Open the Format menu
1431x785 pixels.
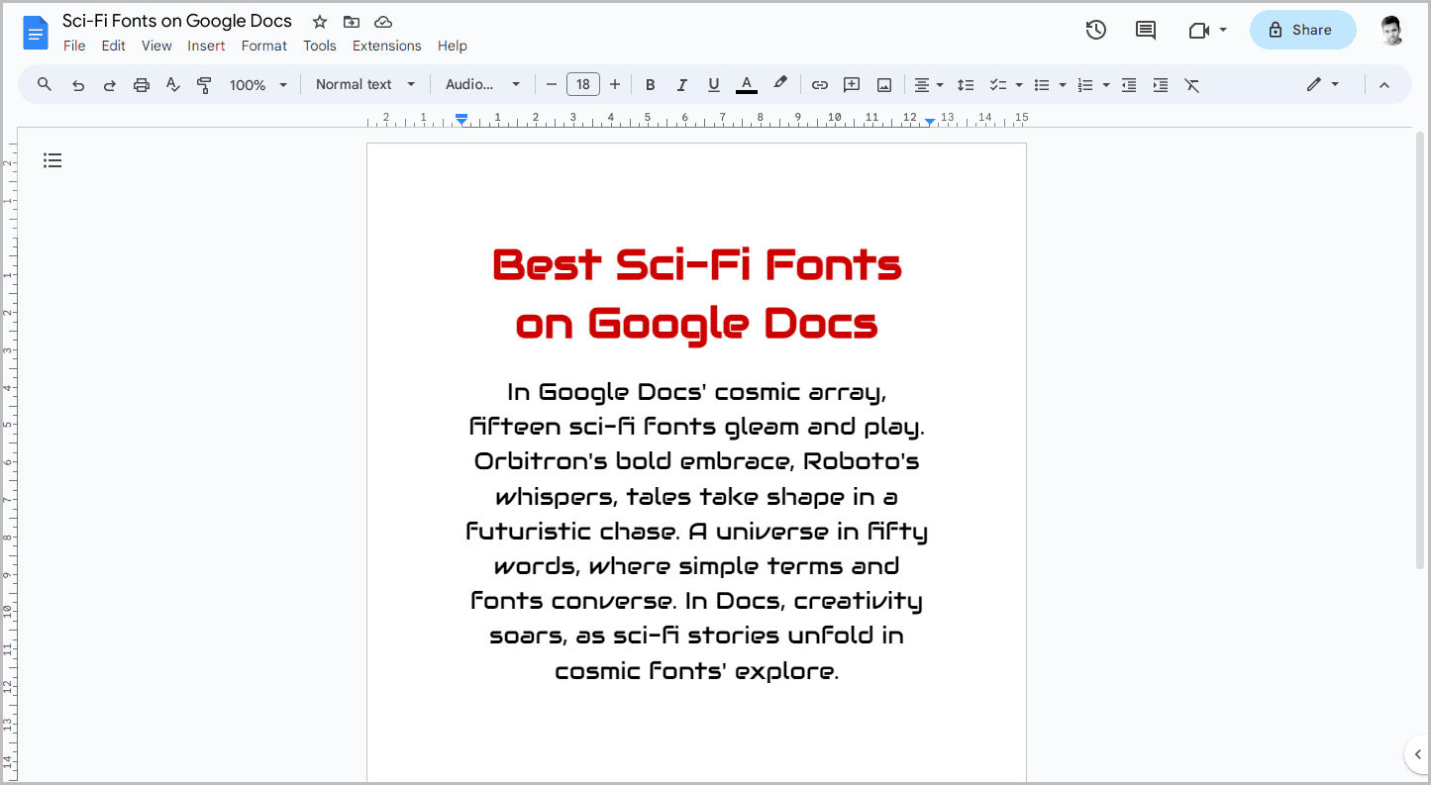tap(263, 46)
